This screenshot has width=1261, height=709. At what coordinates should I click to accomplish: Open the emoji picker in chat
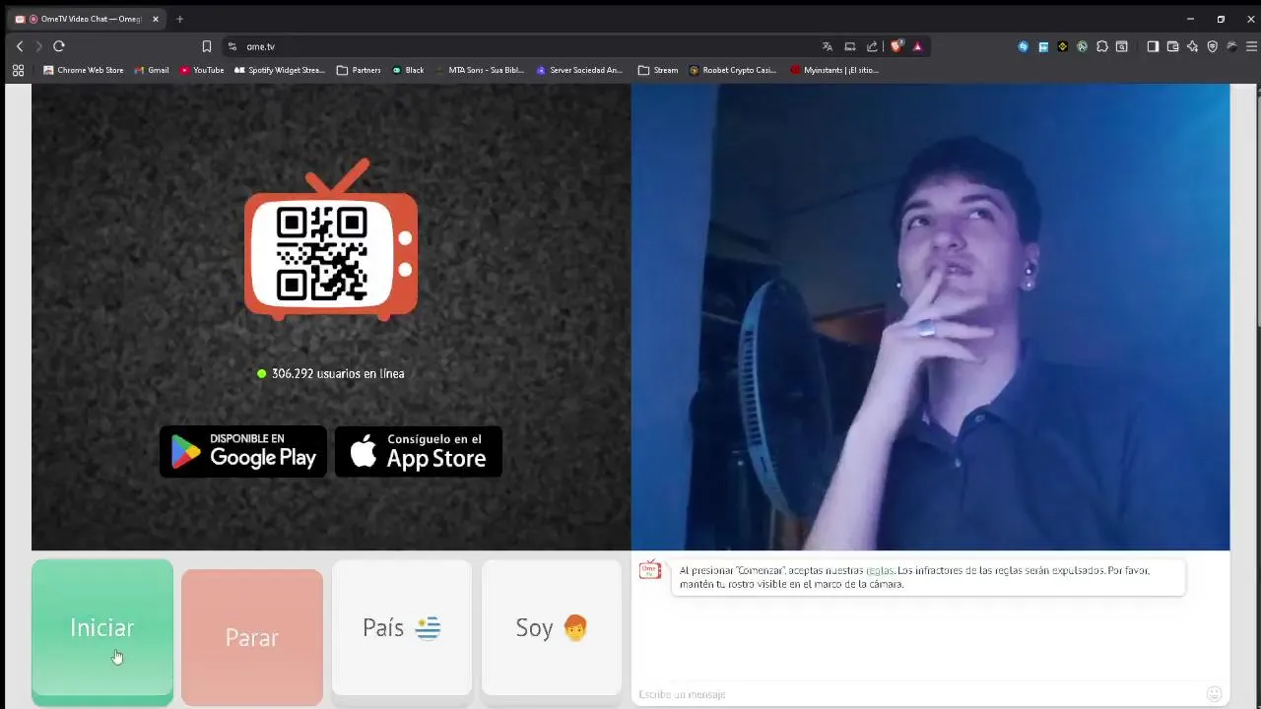1214,694
